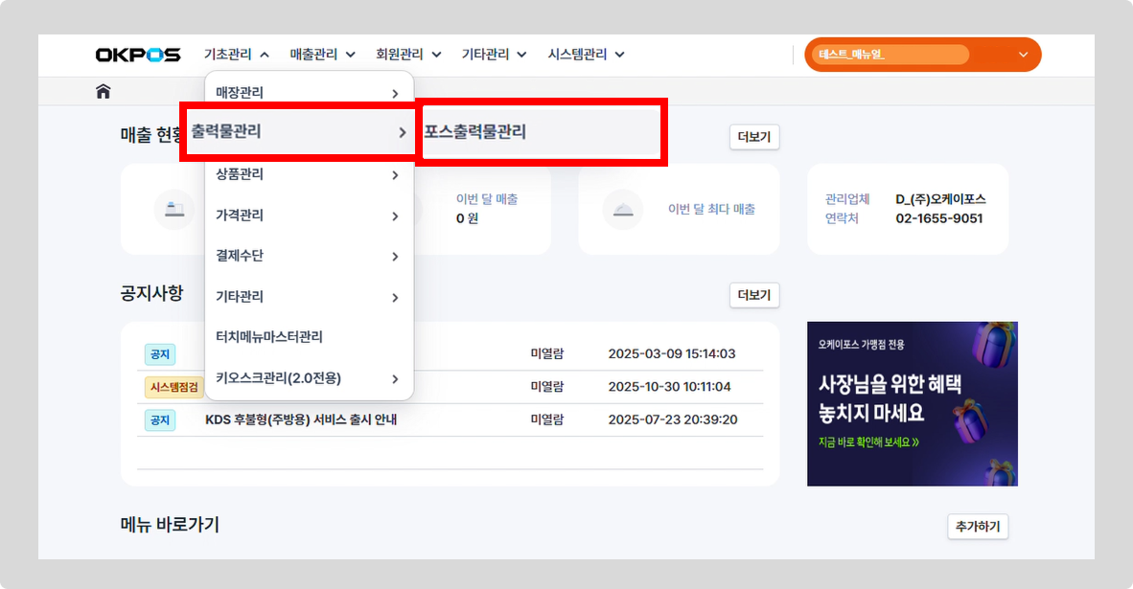This screenshot has width=1133, height=589.
Task: Open 터치메뉴마스터관리 menu item
Action: (269, 337)
